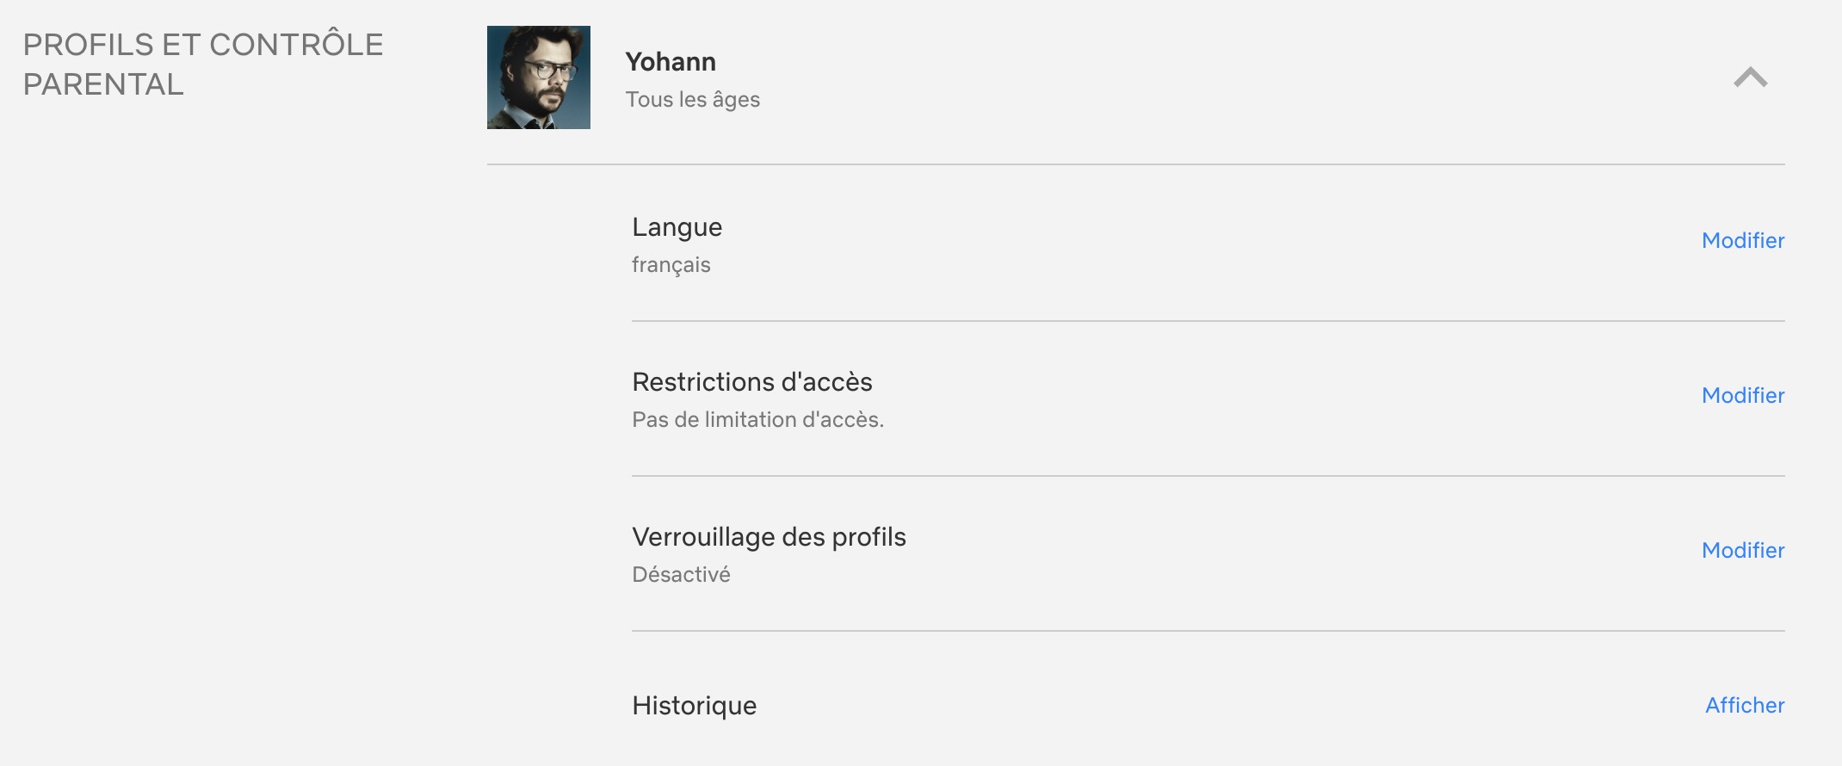1842x766 pixels.
Task: Click the Verrouillage des profils title
Action: click(769, 537)
